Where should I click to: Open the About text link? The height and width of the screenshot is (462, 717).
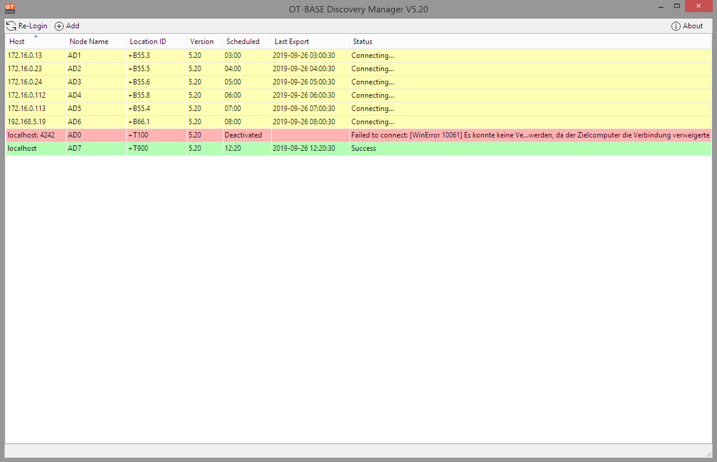(693, 26)
